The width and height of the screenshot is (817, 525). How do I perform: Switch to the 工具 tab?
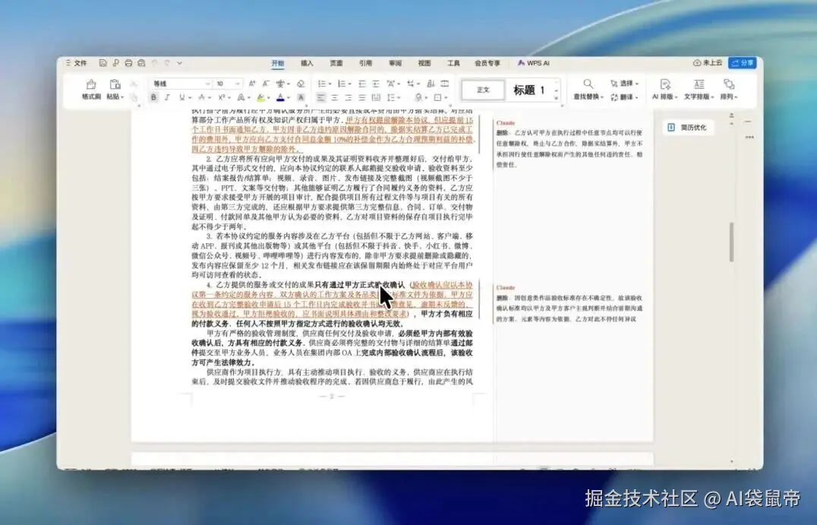point(453,63)
